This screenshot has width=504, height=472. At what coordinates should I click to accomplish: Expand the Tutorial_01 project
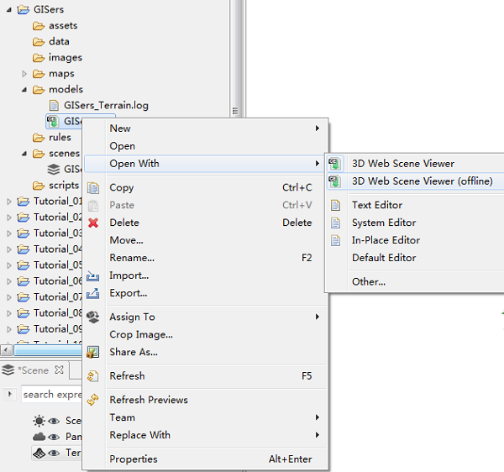pyautogui.click(x=9, y=202)
